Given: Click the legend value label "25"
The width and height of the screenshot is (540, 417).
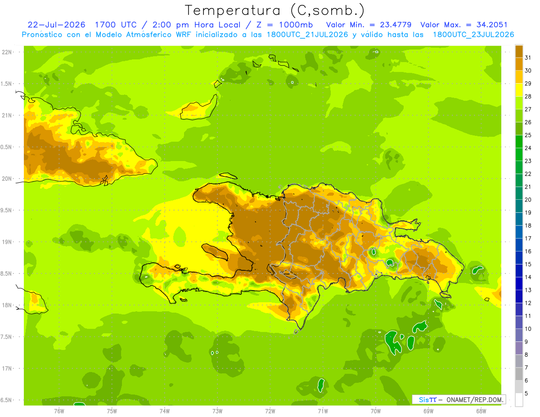Looking at the screenshot, I should click(x=528, y=135).
